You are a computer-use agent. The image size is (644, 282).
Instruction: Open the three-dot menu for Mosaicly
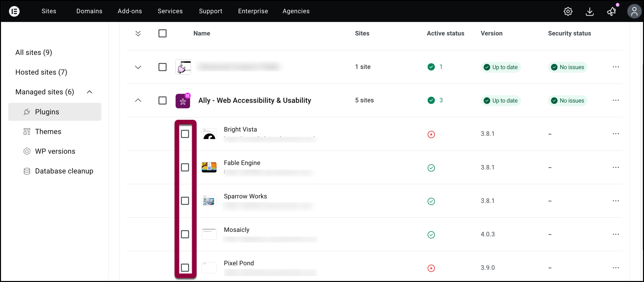coord(616,234)
